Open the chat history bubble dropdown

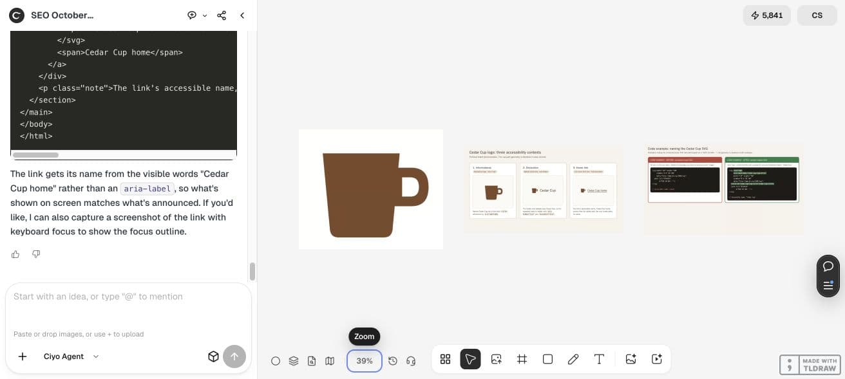pos(197,15)
